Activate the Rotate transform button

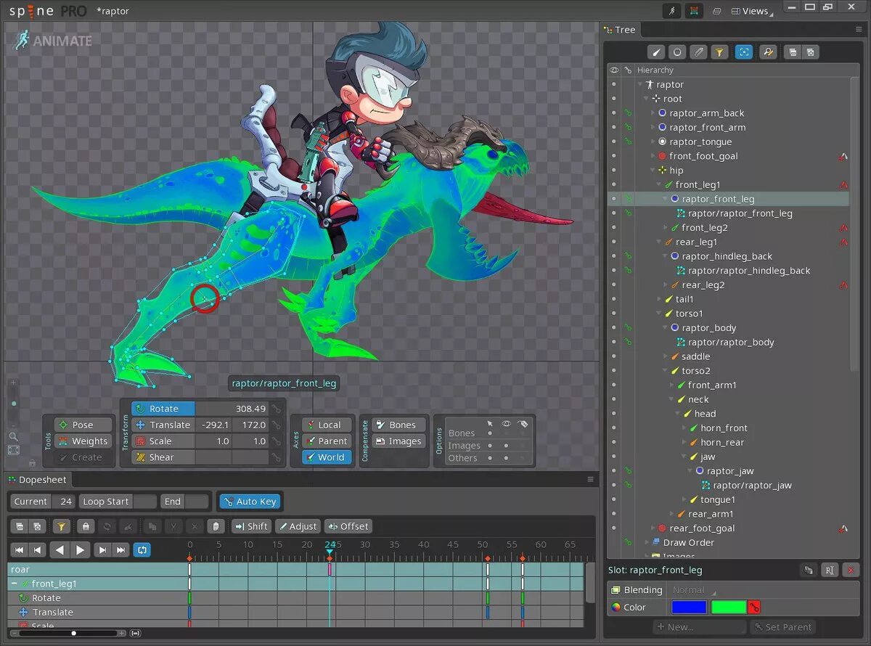(163, 409)
